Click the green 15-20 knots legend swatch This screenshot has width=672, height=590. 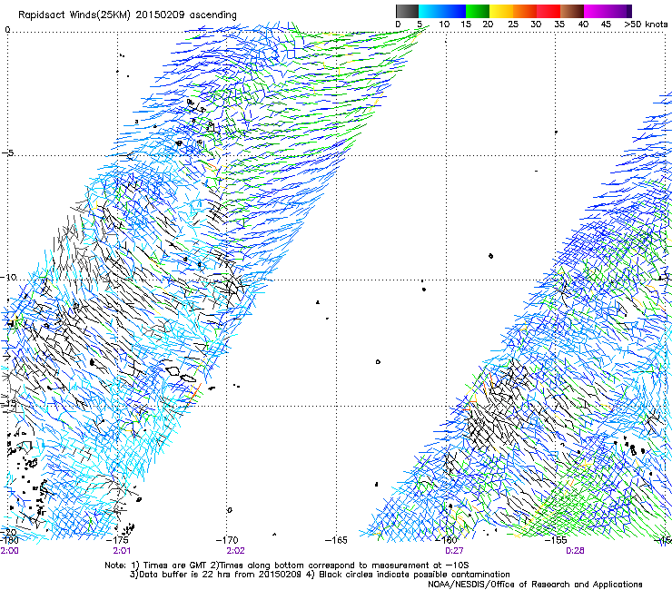[478, 11]
